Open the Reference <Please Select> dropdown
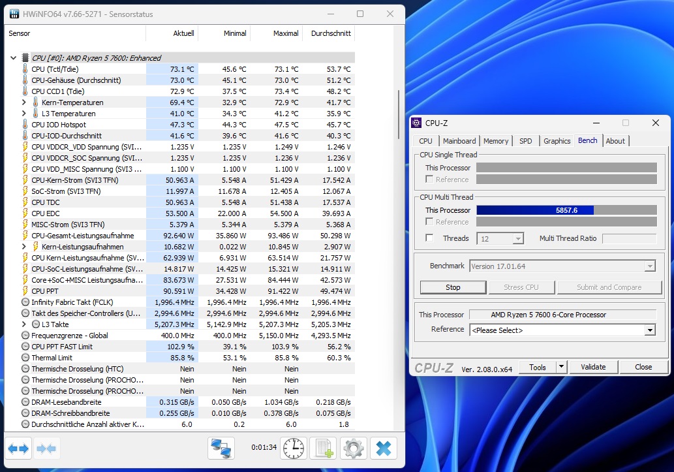This screenshot has width=674, height=472. click(562, 330)
